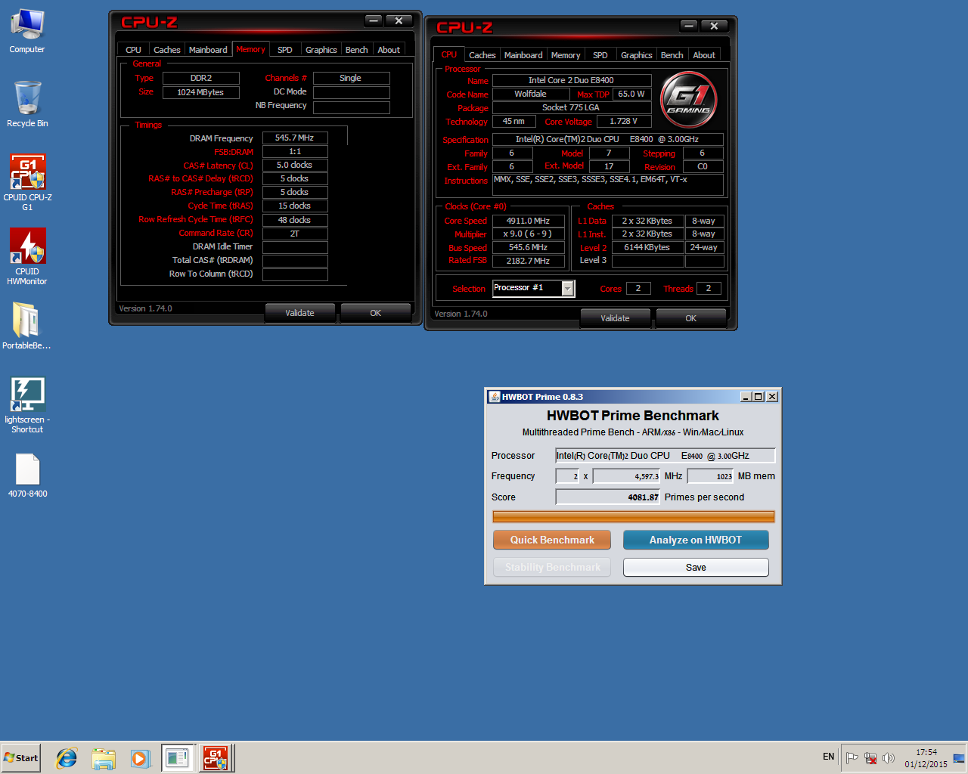
Task: Start the Quick Benchmark in HWBOT Prime
Action: tap(552, 540)
